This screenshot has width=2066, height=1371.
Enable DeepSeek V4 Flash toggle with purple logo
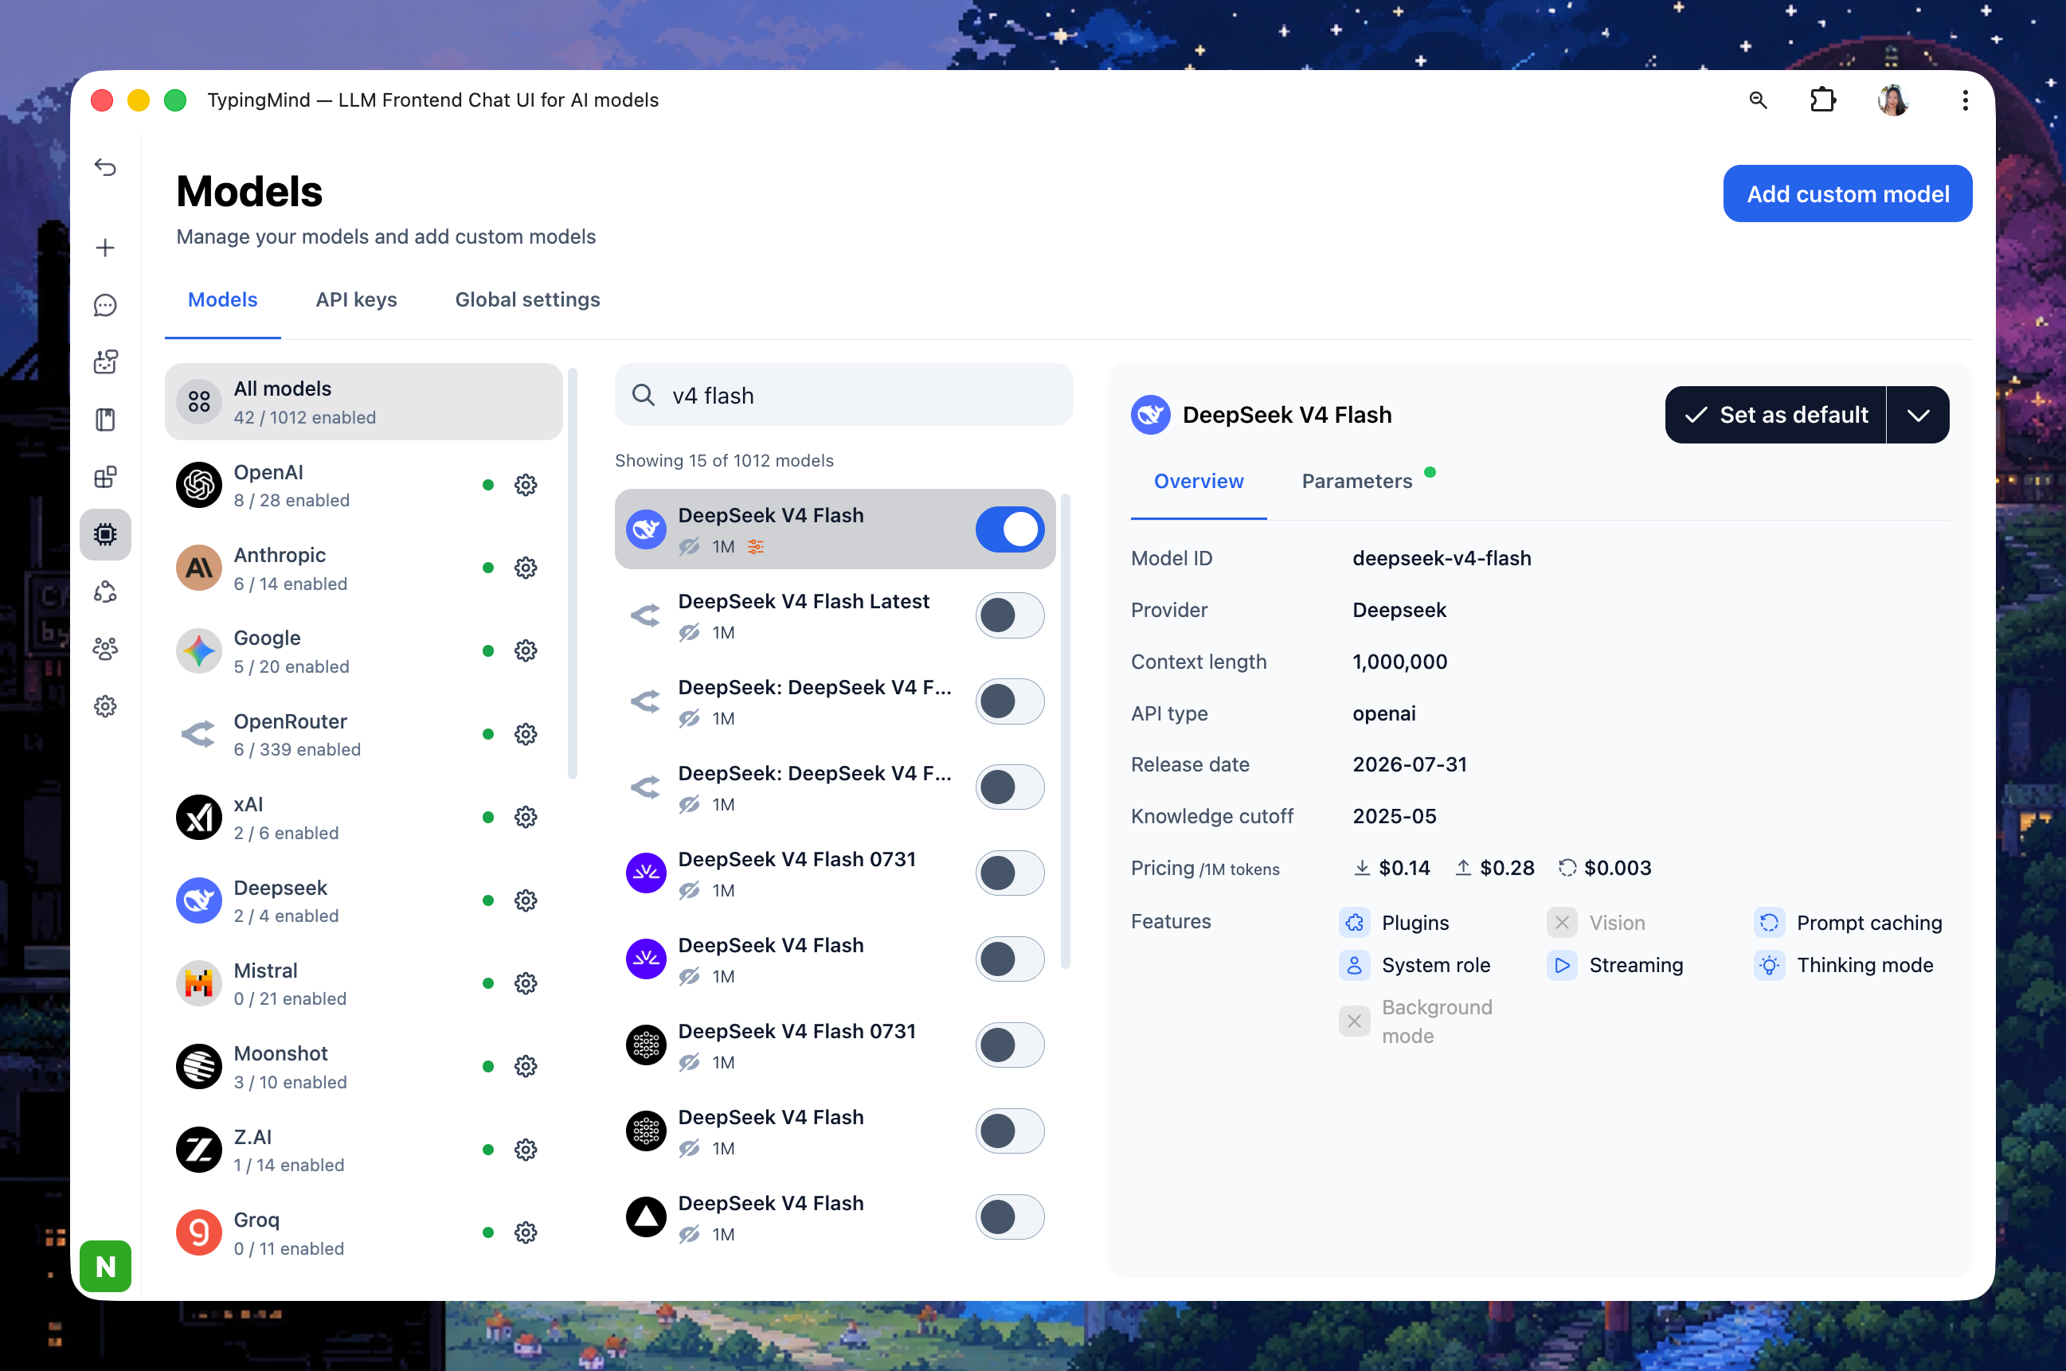pos(1009,959)
